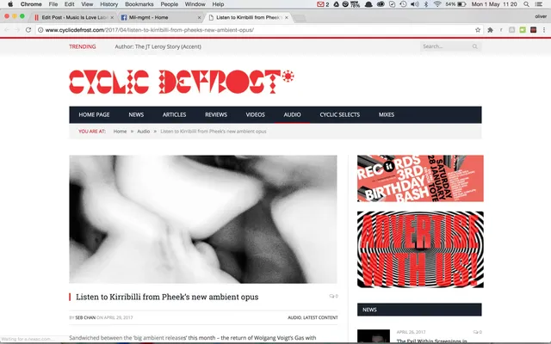Open the MIXES navigation item

pos(387,114)
